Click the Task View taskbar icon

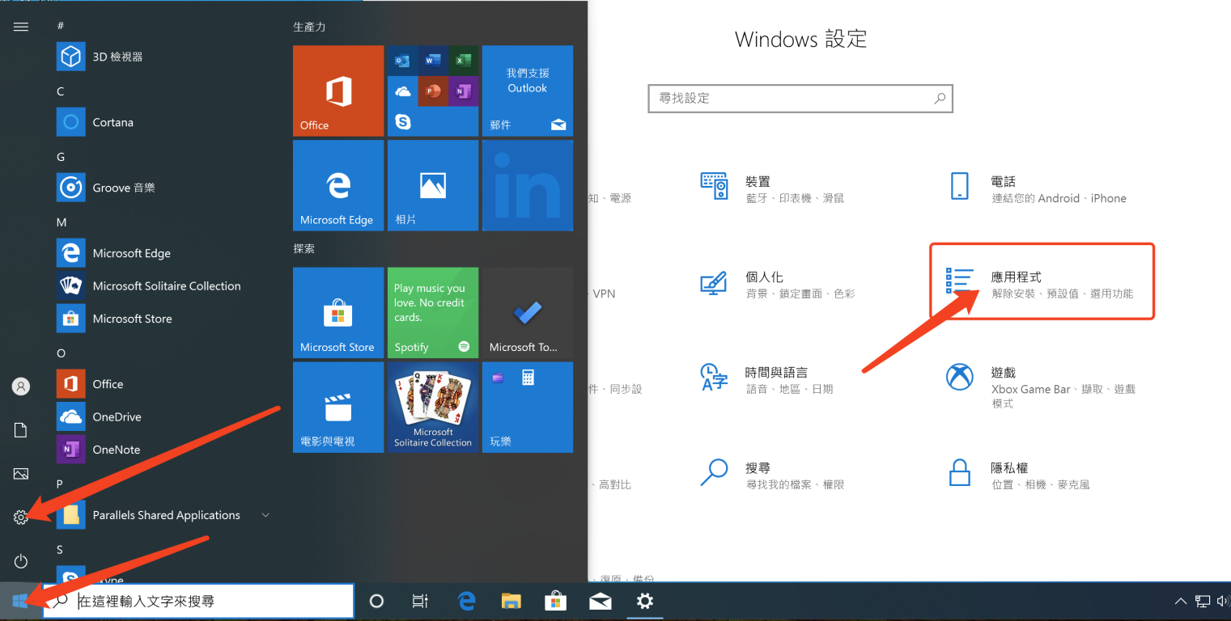(x=419, y=601)
